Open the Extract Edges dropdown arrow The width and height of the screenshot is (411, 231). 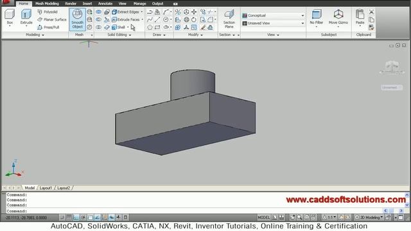click(142, 12)
